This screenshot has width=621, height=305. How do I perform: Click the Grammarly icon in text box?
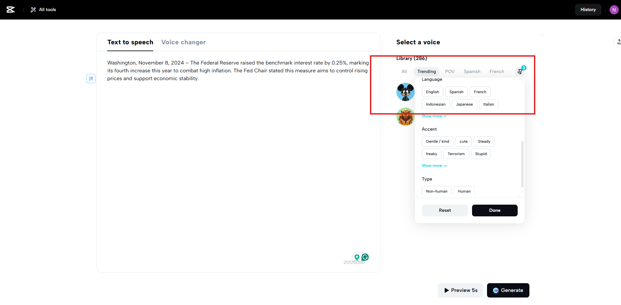[365, 257]
